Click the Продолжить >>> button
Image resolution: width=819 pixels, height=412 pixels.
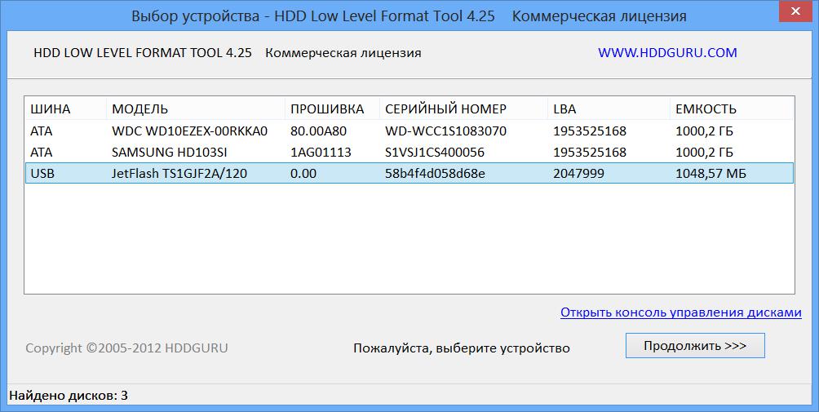(695, 346)
